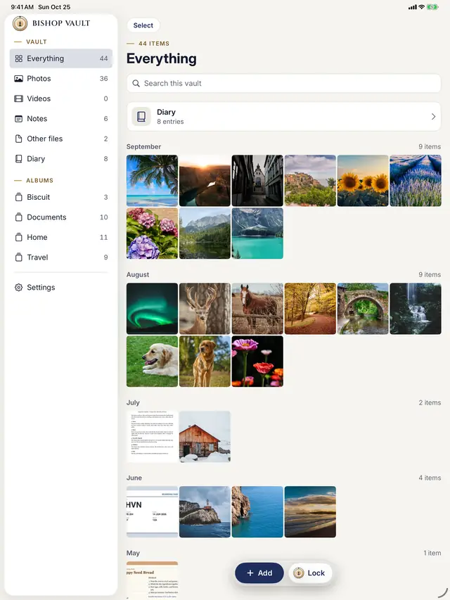450x600 pixels.
Task: Open the Everything section
Action: 61,58
